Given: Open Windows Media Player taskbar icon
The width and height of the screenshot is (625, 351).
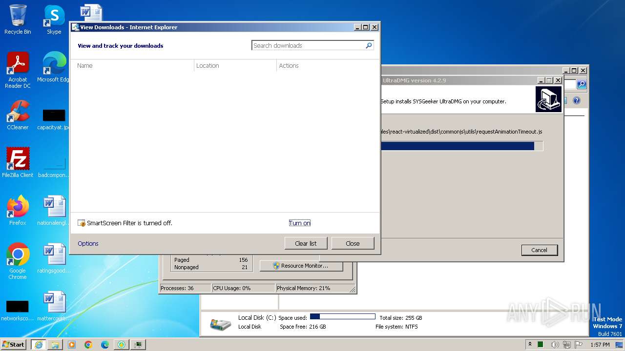Looking at the screenshot, I should [x=72, y=345].
